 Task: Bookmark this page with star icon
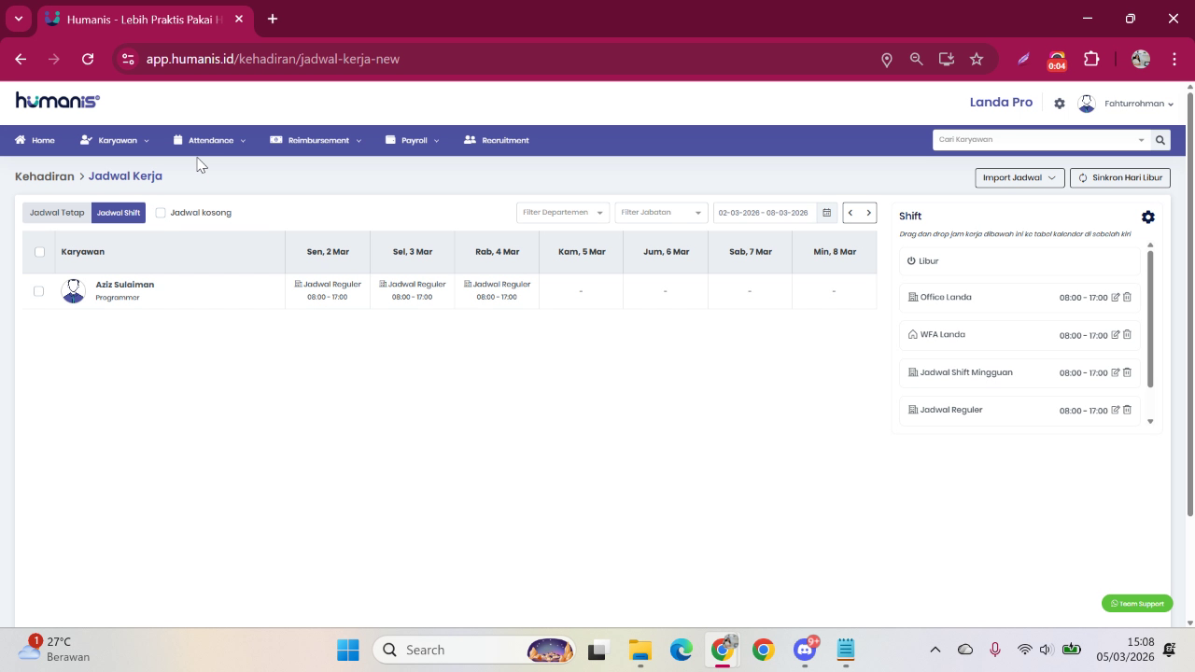click(x=977, y=59)
